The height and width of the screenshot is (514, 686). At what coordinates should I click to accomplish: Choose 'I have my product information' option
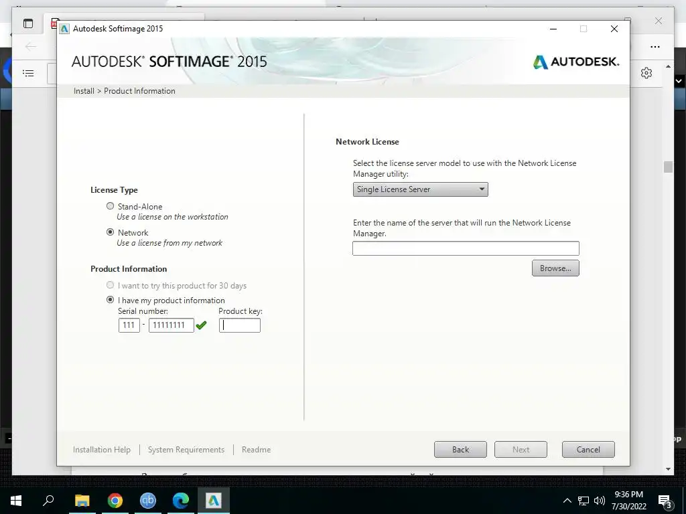111,300
